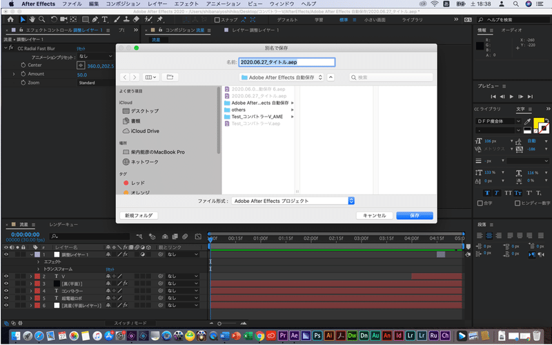Select the Home icon in After Effects toolbar
Image resolution: width=552 pixels, height=345 pixels.
(10, 20)
